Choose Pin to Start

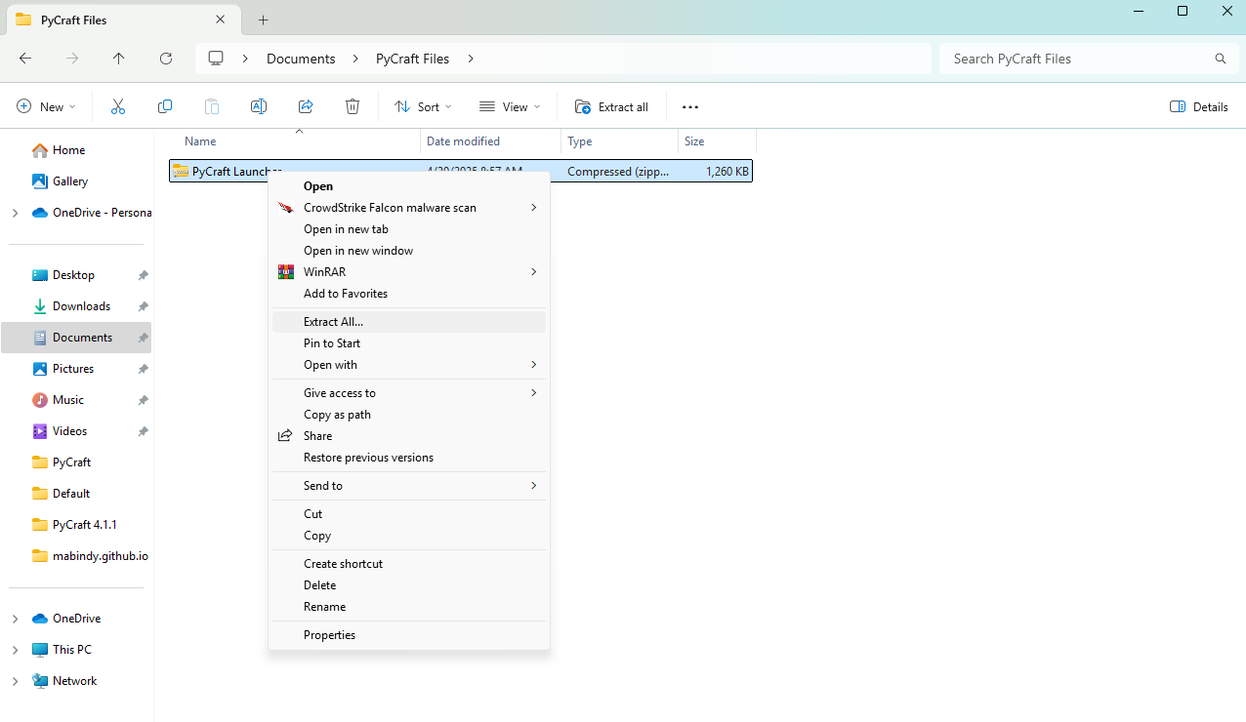409,343
